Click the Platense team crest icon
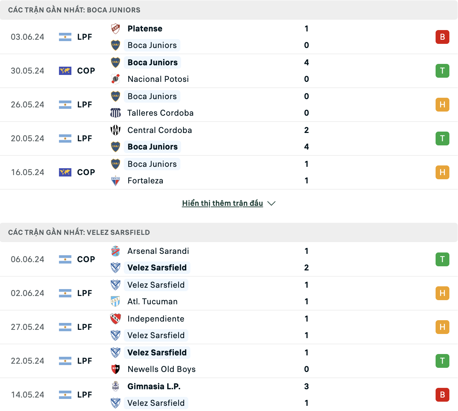Image resolution: width=458 pixels, height=411 pixels. click(116, 29)
